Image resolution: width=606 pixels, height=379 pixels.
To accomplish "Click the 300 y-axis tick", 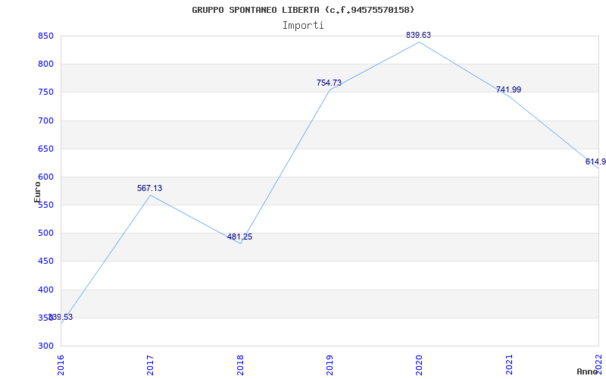I will (x=45, y=346).
